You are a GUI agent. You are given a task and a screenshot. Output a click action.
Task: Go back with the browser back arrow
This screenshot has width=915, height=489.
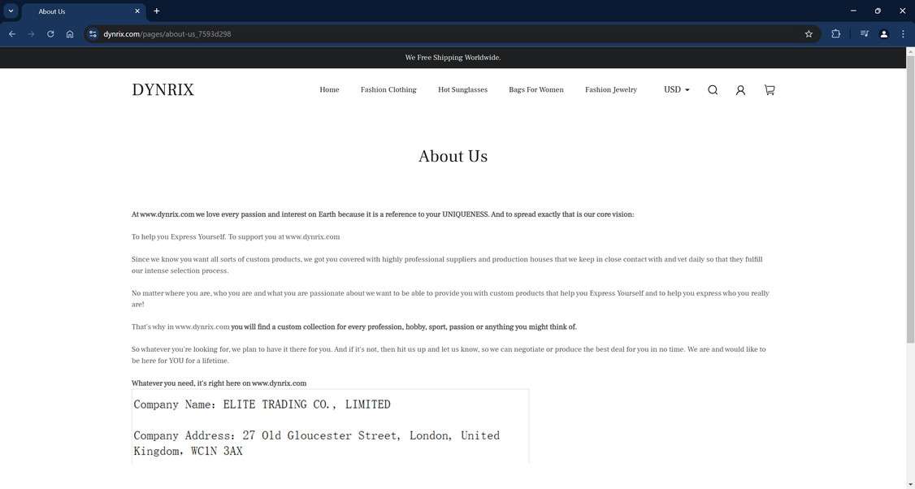click(12, 34)
